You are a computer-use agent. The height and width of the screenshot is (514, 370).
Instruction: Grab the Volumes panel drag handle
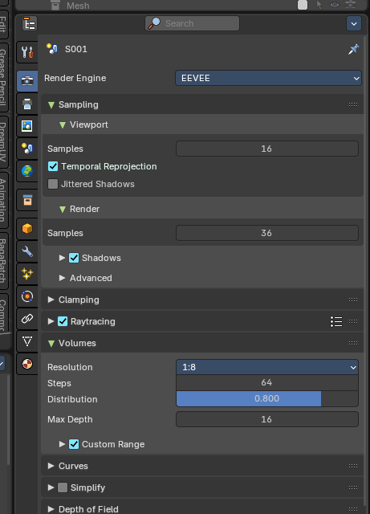coord(353,343)
